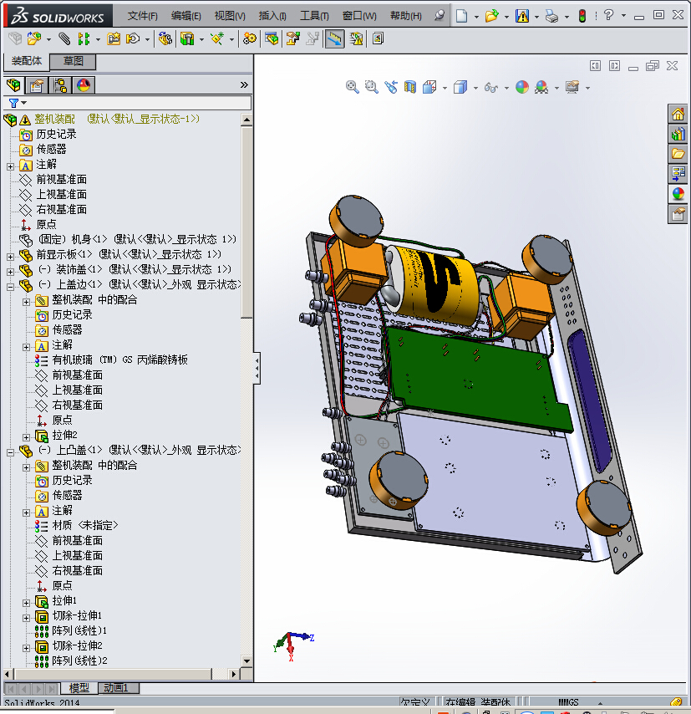Click the Rebuild traffic light icon

coord(582,16)
